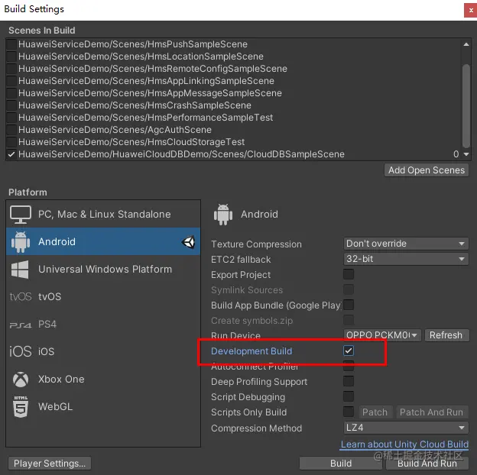This screenshot has height=475, width=477.
Task: Choose the WebGL platform entry
Action: coord(103,406)
